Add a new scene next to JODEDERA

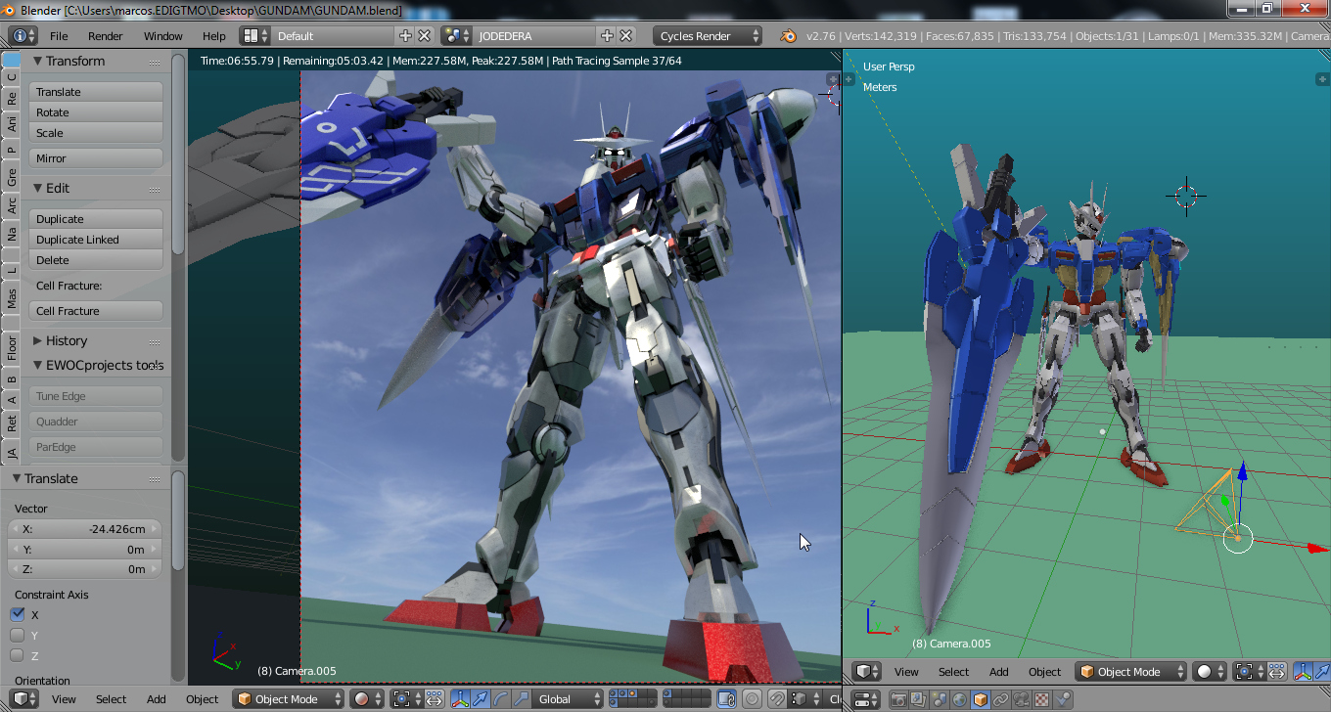607,36
